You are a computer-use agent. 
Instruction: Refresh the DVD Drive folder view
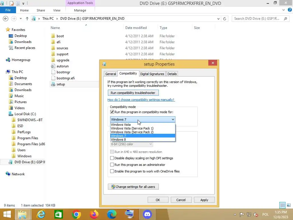224,19
